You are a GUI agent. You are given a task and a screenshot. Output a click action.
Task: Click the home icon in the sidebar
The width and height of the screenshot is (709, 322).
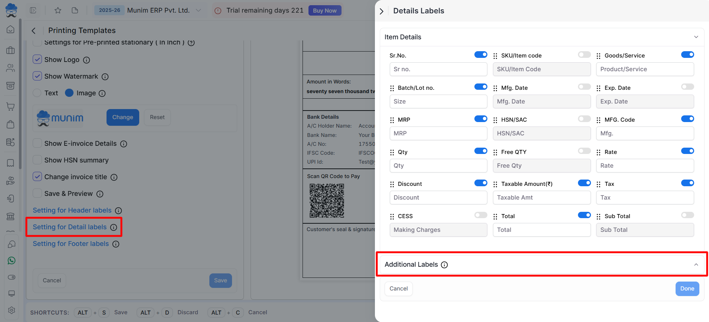click(x=11, y=29)
